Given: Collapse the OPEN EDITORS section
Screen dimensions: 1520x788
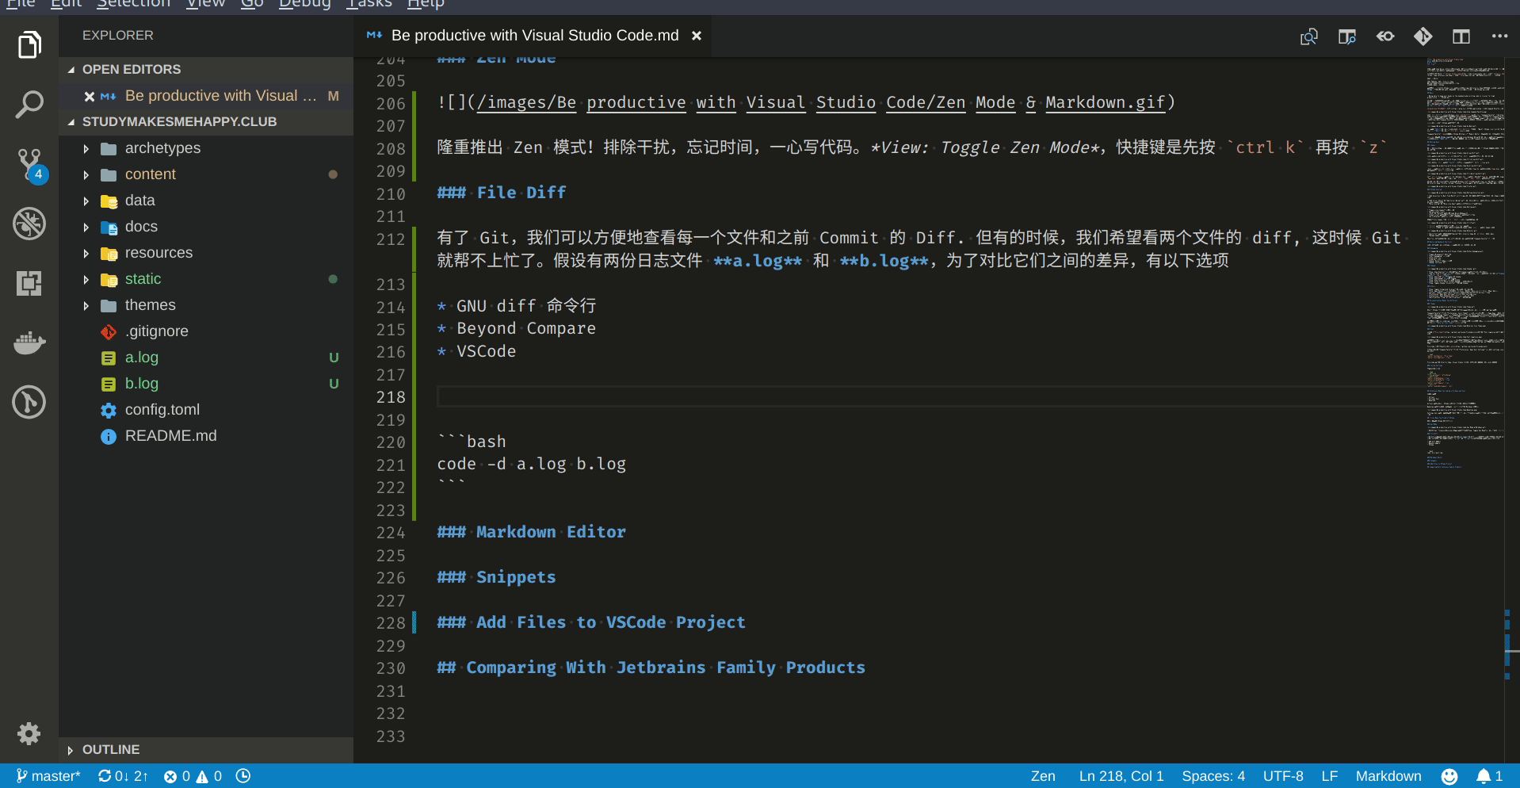Looking at the screenshot, I should pos(206,70).
